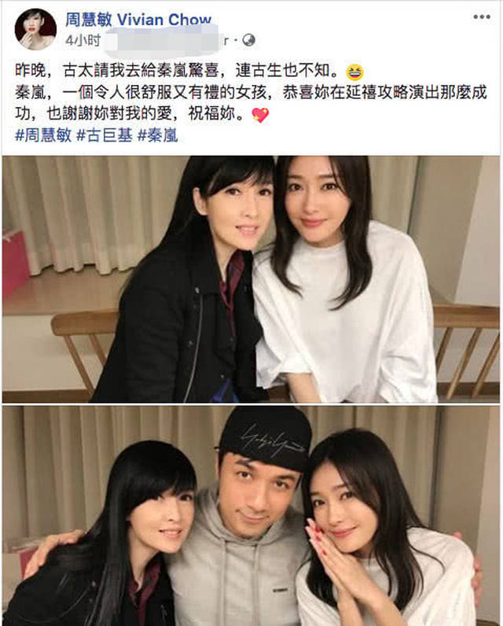This screenshot has height=626, width=503.
Task: Click the post paragraph mentioning 延禧攻略
Action: tap(251, 104)
